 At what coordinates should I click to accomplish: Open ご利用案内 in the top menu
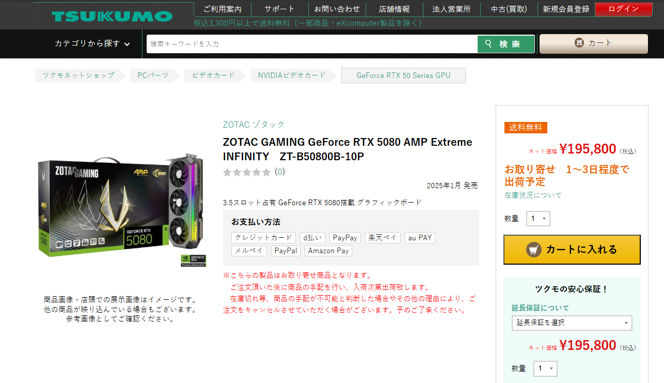223,9
